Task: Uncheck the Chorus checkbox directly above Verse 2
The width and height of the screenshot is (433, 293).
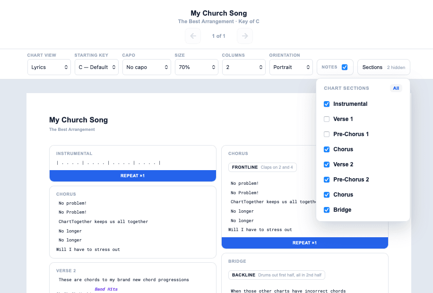Action: pyautogui.click(x=327, y=149)
